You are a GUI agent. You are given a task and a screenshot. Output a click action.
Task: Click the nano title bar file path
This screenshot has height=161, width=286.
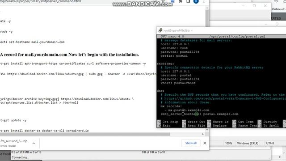237,36
